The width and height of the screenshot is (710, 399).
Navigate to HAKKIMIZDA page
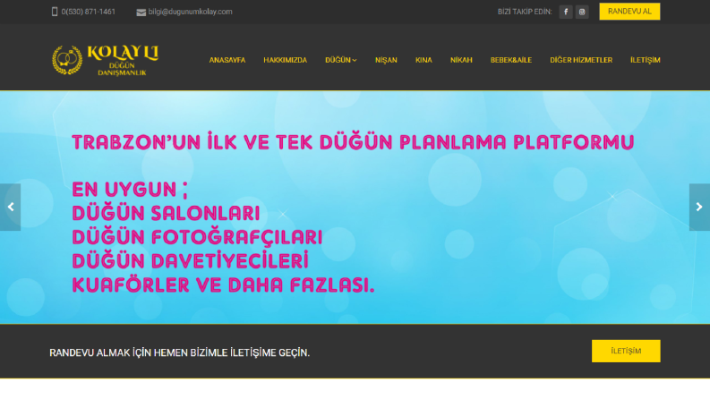click(x=286, y=60)
